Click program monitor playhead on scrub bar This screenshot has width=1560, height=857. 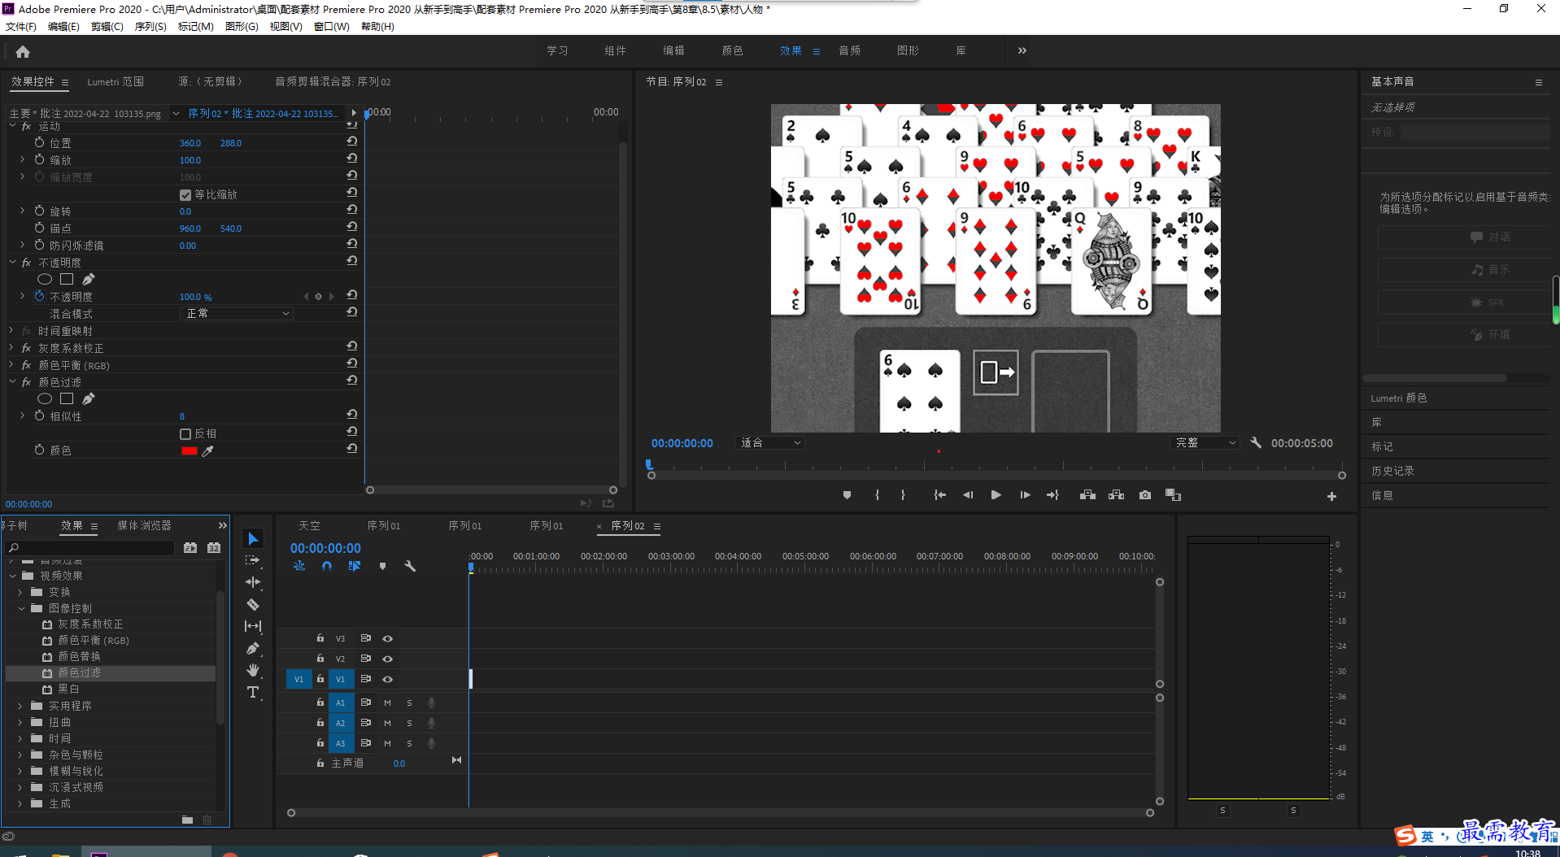(x=649, y=464)
